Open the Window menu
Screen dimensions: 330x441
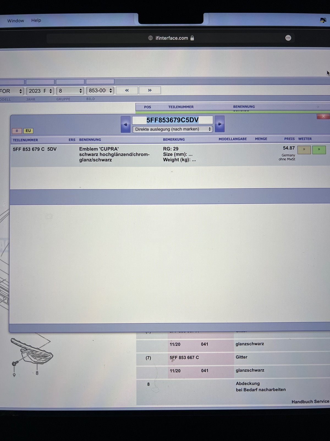(16, 21)
